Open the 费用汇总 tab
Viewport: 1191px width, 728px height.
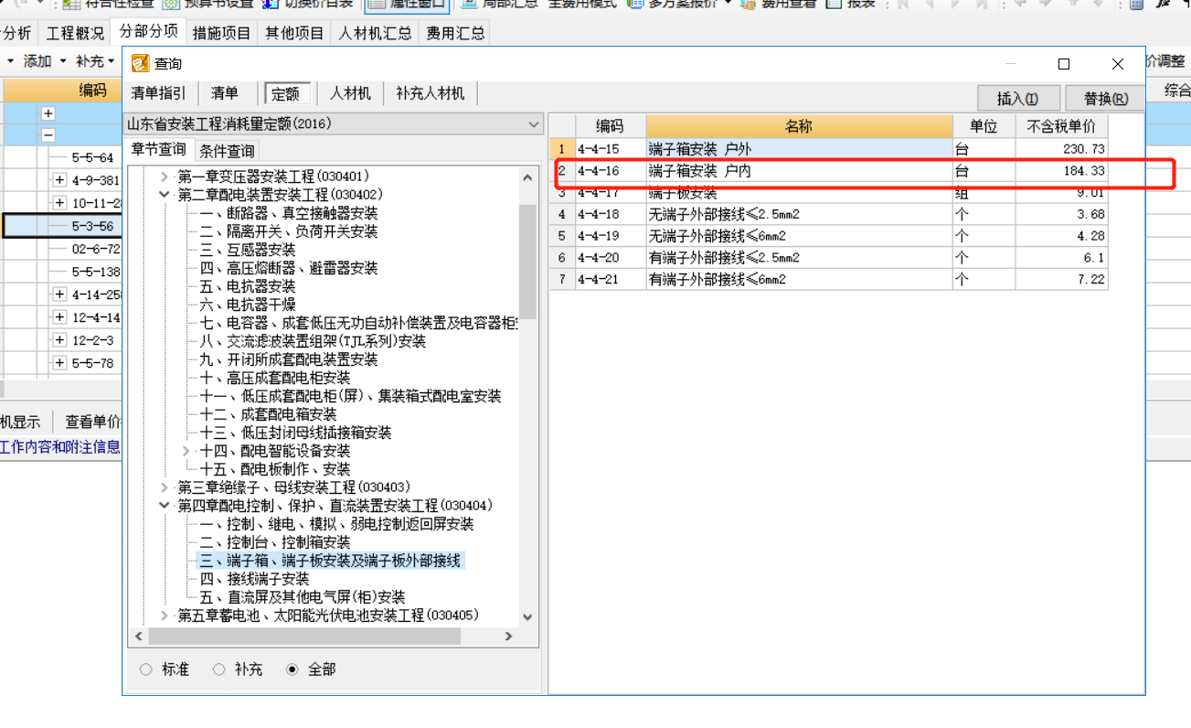[454, 34]
